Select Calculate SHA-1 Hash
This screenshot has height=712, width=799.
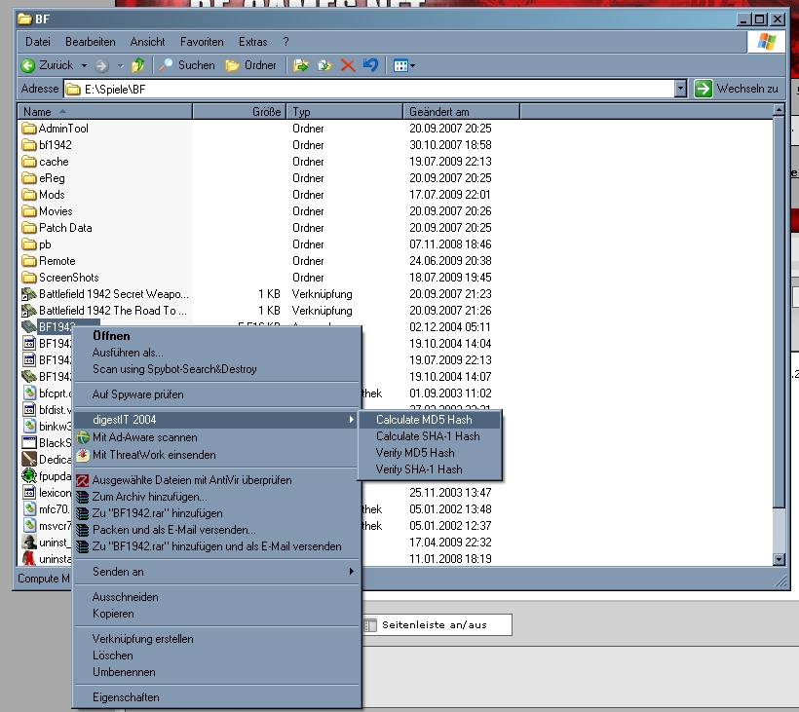click(431, 436)
